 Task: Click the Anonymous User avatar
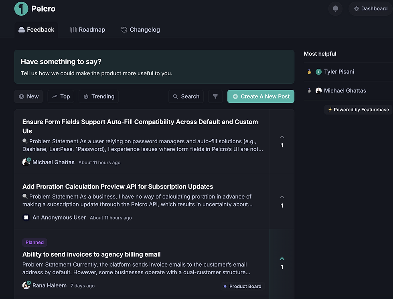[x=26, y=217]
